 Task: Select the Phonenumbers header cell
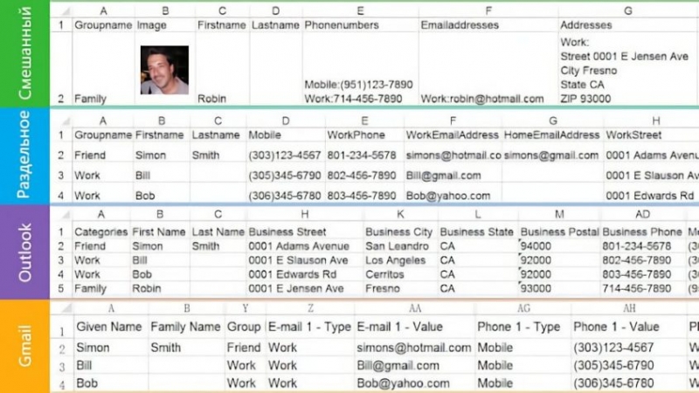click(x=360, y=25)
